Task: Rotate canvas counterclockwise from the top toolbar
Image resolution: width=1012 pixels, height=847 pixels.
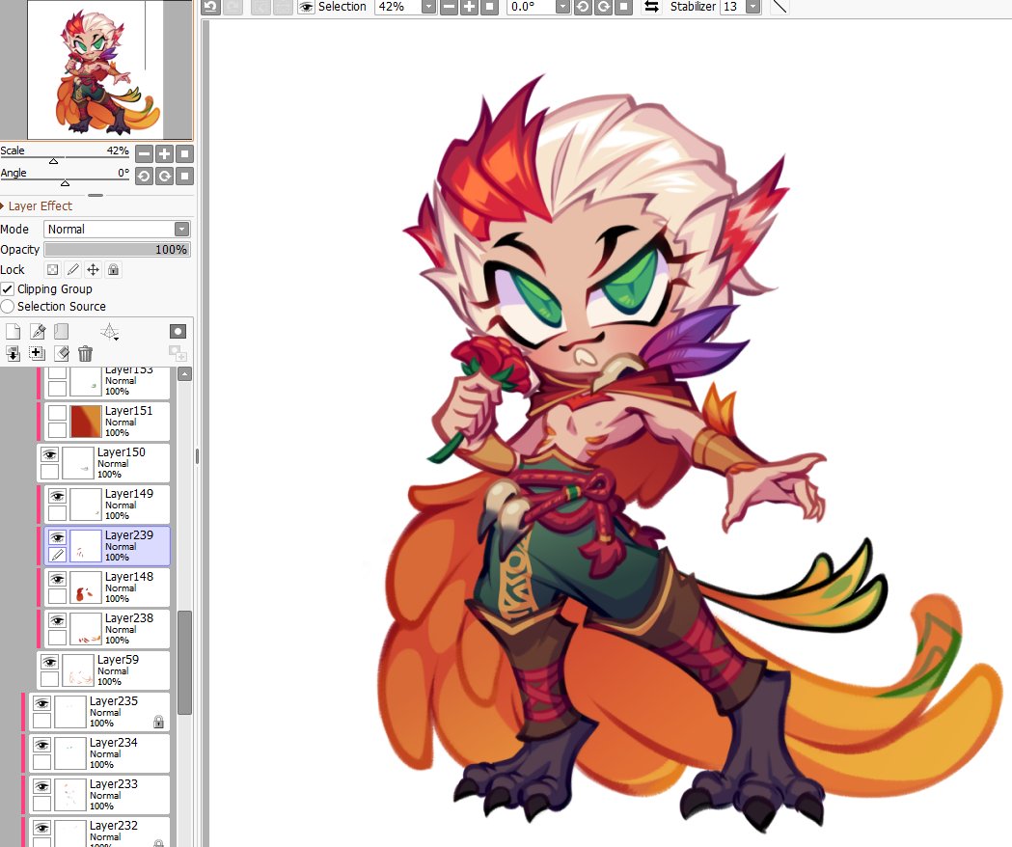Action: (583, 7)
